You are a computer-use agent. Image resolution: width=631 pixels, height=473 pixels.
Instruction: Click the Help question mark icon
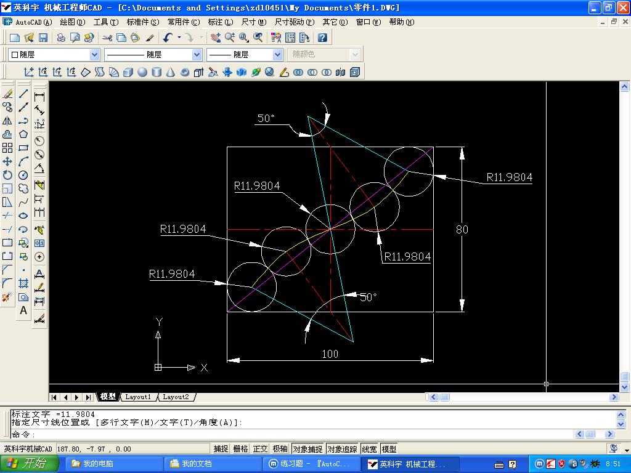tap(322, 38)
